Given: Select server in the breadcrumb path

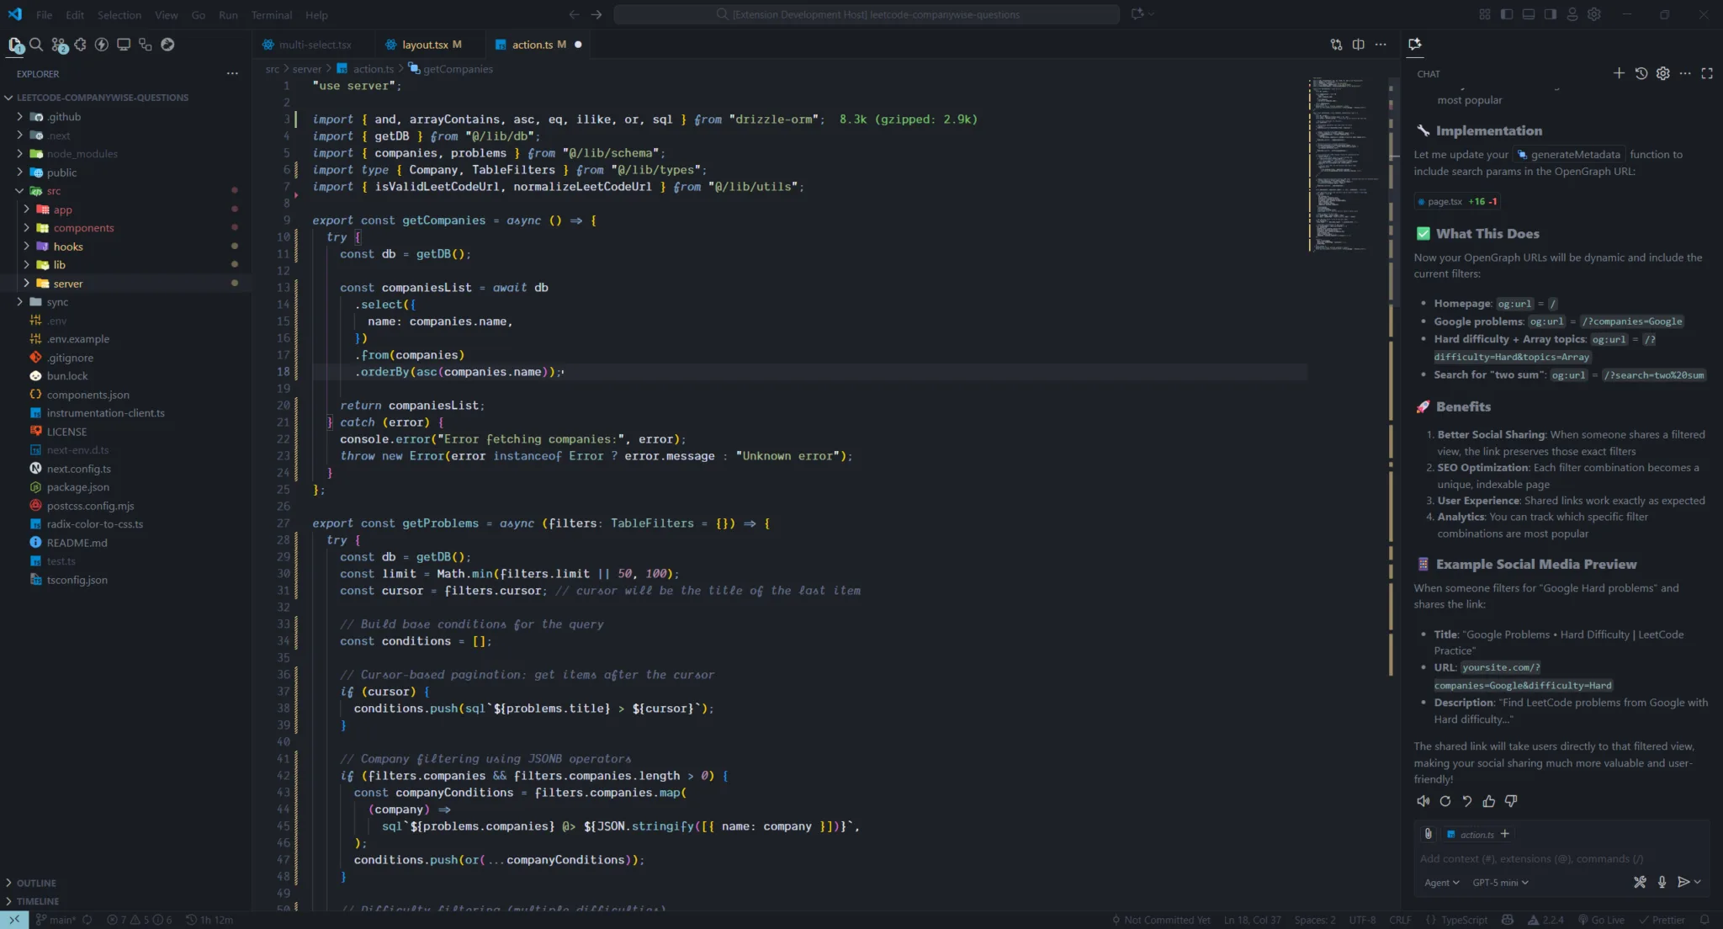Looking at the screenshot, I should [306, 68].
